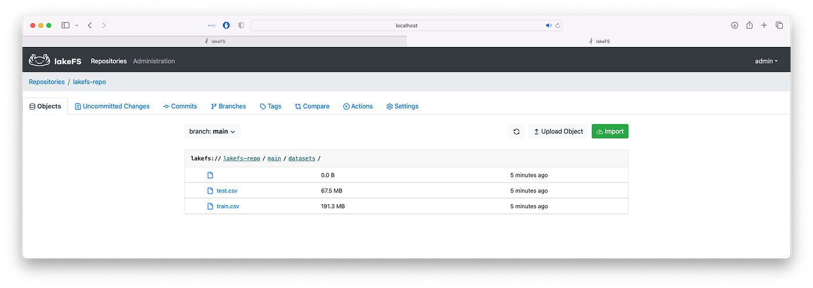This screenshot has height=288, width=813.
Task: Click Repositories in the top navbar
Action: click(x=109, y=61)
